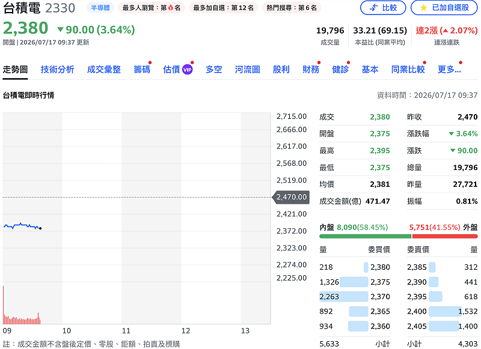Open the 河流圖 tab
481x349 pixels.
[247, 70]
